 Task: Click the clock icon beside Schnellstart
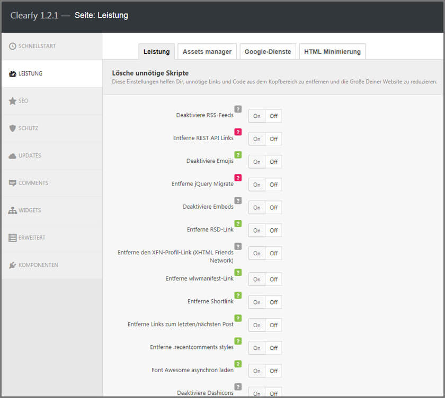click(13, 47)
